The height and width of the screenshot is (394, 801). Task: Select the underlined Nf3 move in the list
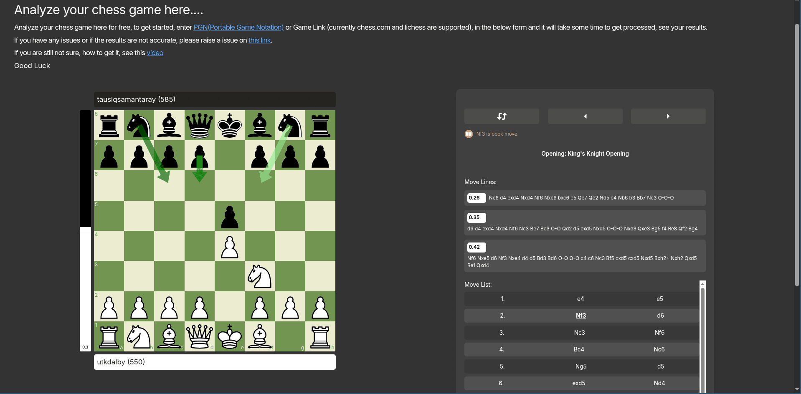pyautogui.click(x=580, y=316)
